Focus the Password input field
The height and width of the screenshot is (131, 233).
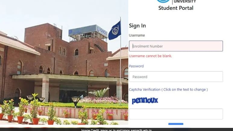[x=176, y=76]
